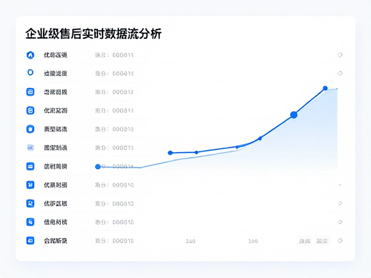Select the round dot where the dark line begins

pos(170,153)
